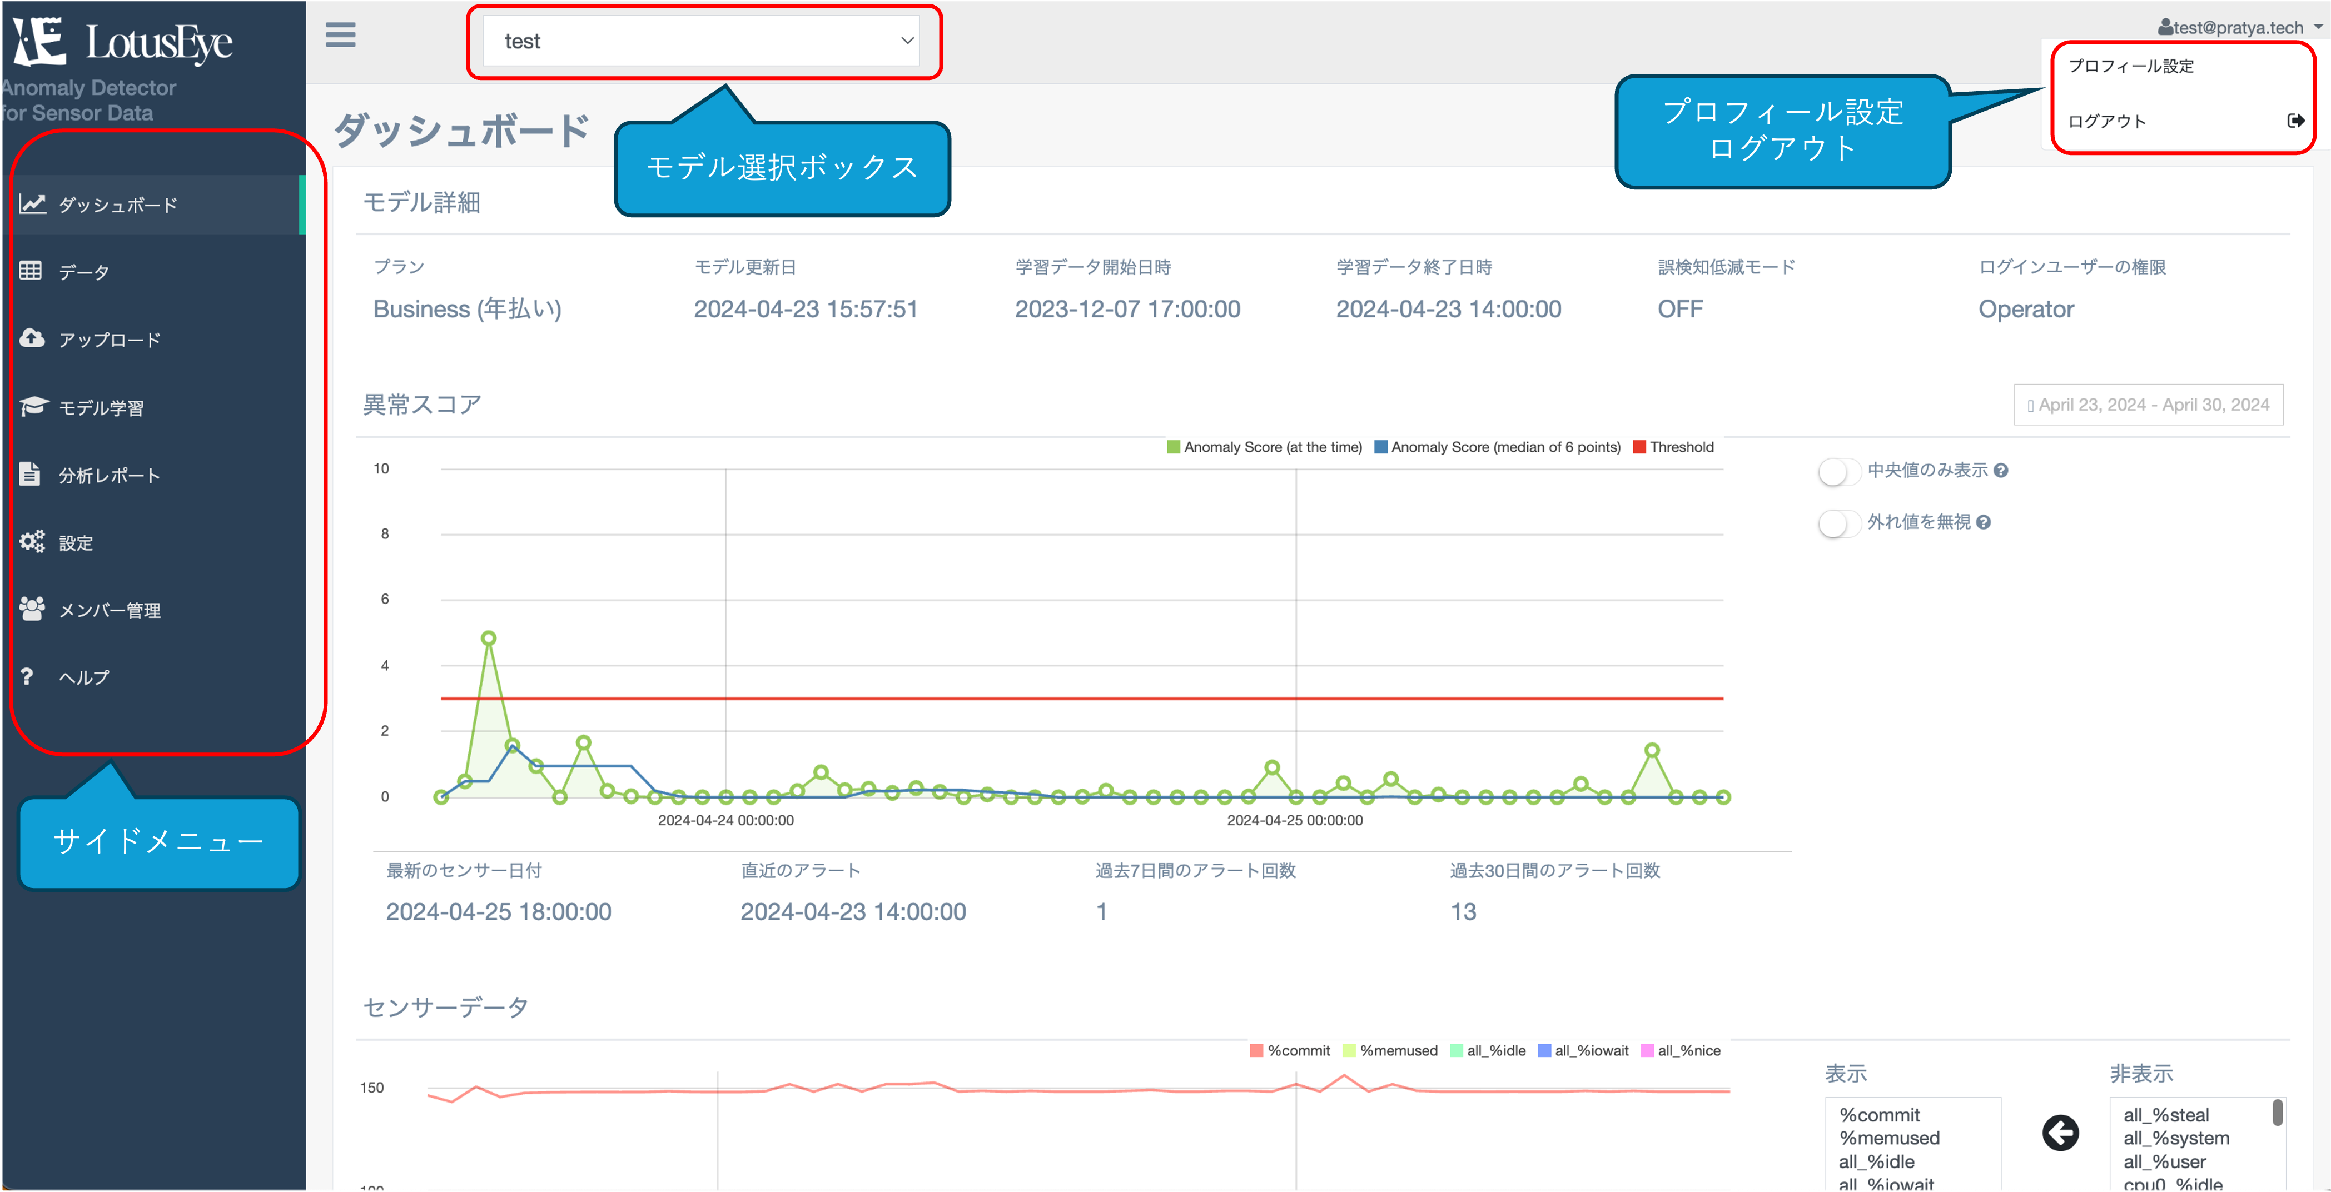Click the user icon beside test@pratya.tech
The height and width of the screenshot is (1192, 2331).
(x=2165, y=27)
